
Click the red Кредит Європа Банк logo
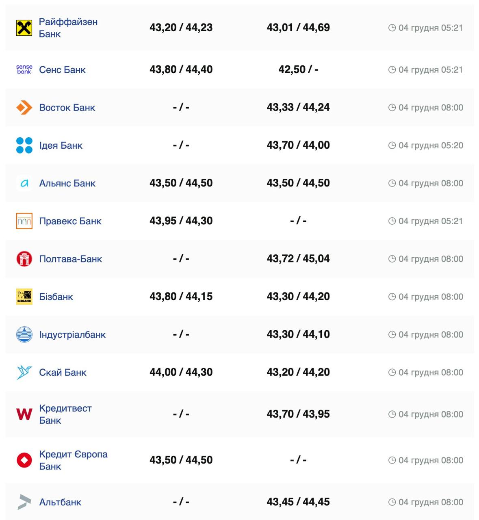click(x=24, y=460)
